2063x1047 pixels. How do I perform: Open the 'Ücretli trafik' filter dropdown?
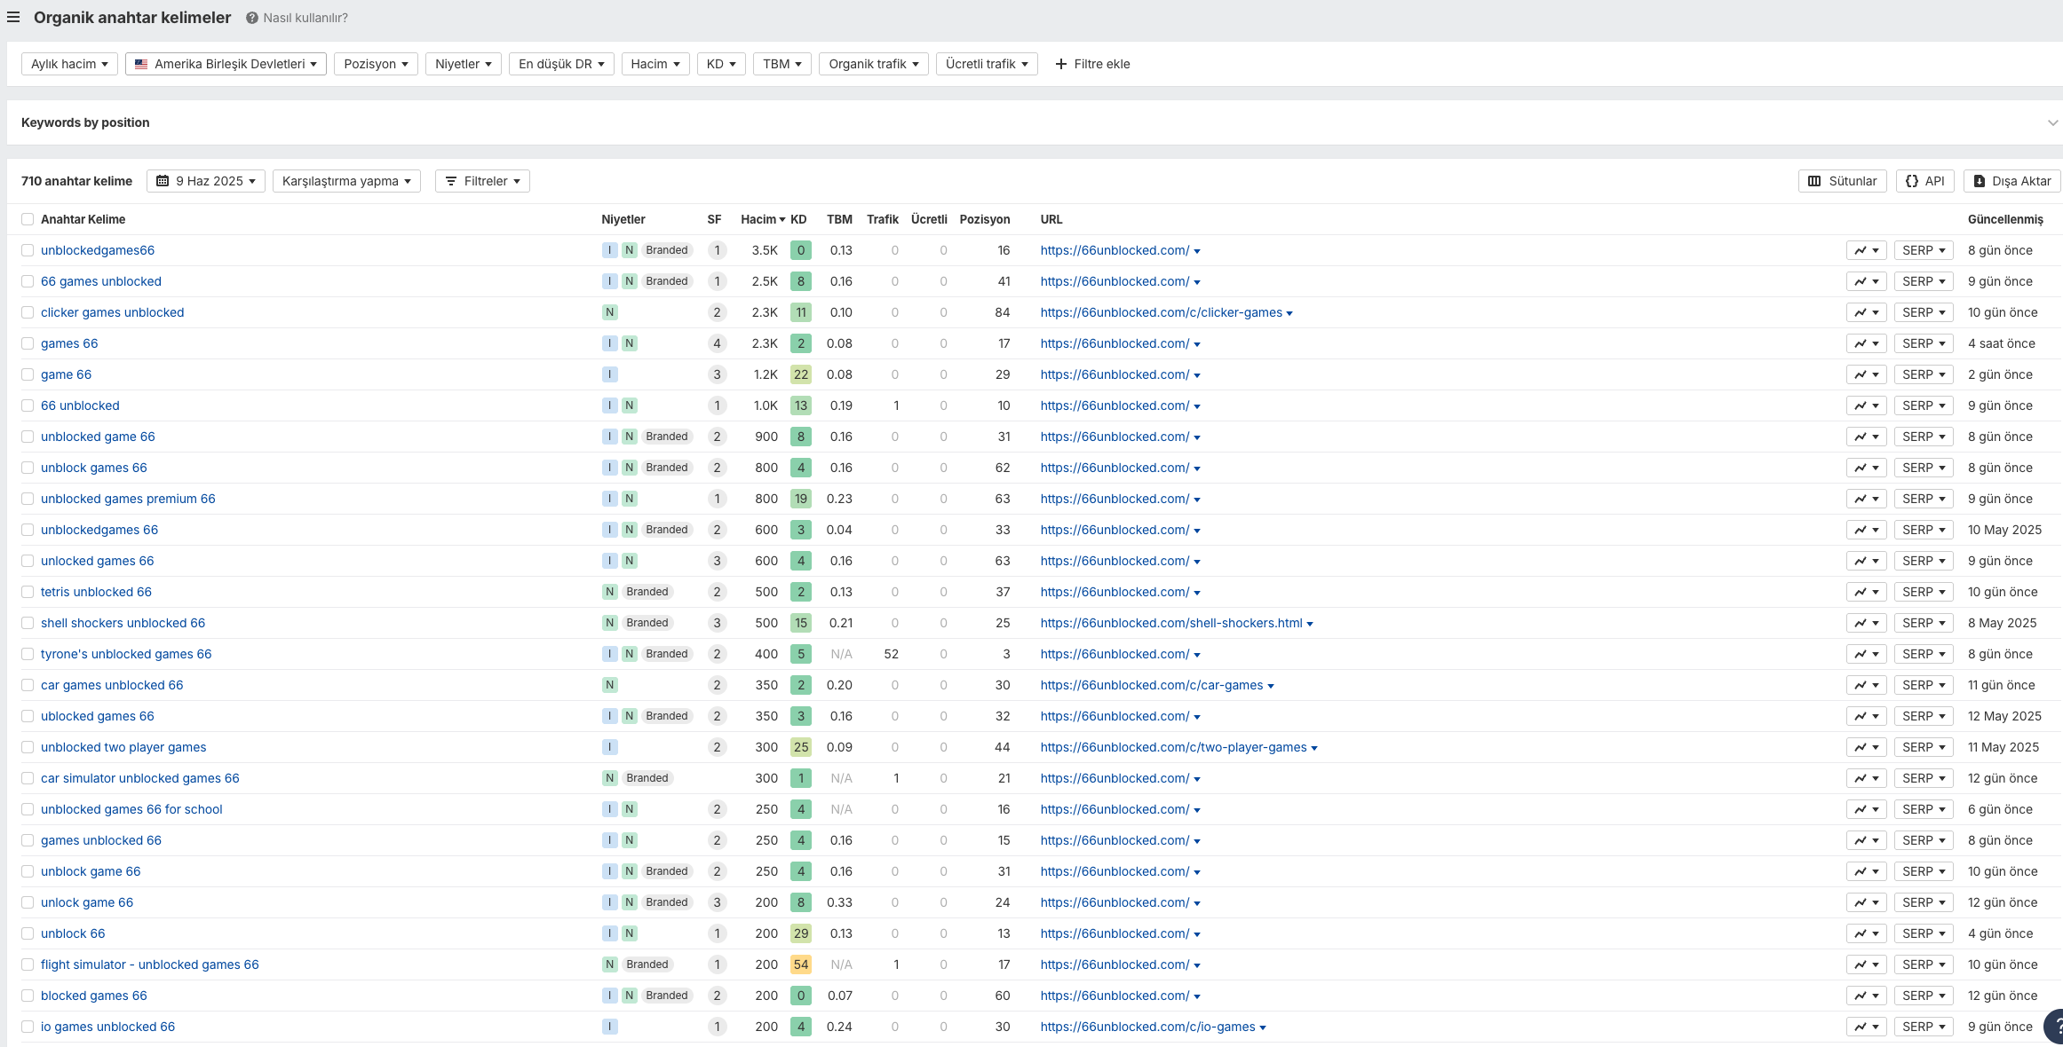(987, 64)
